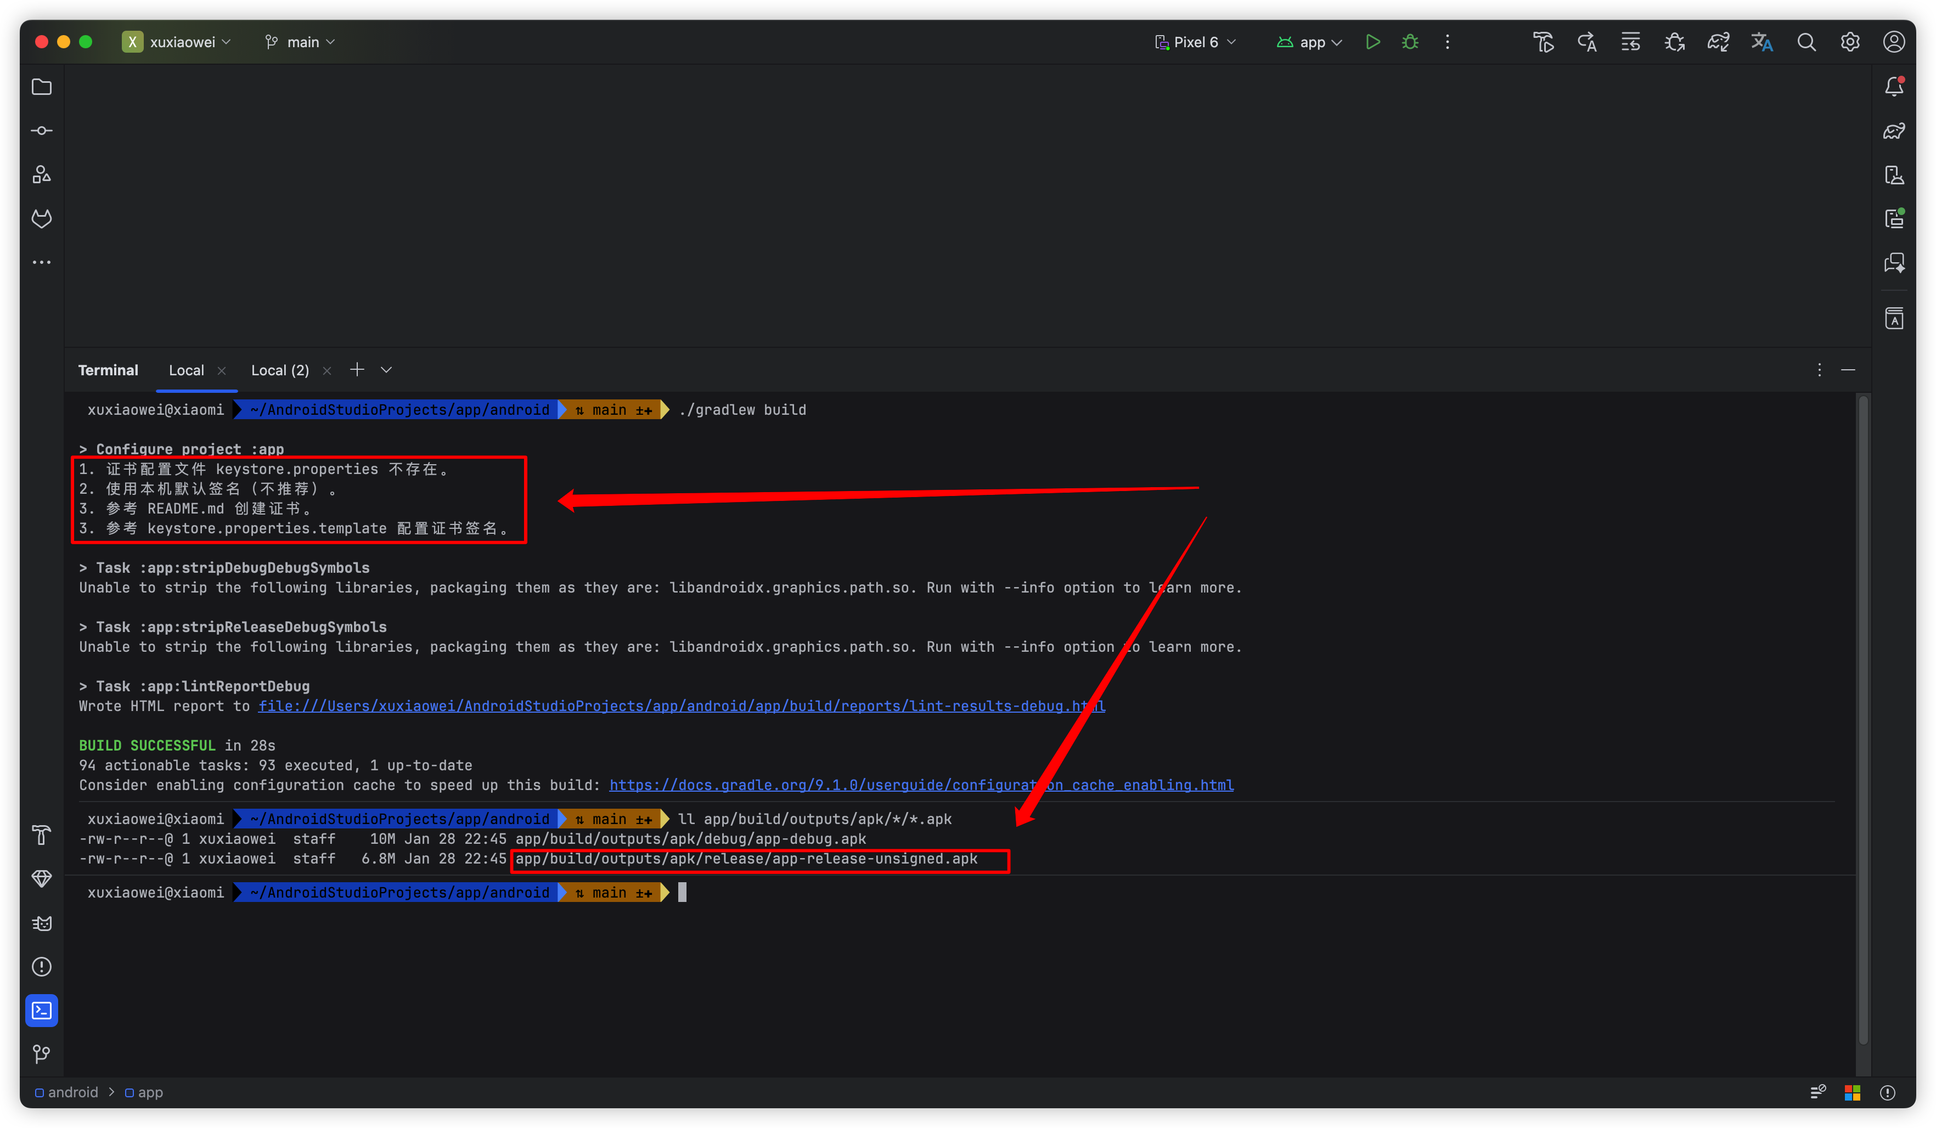Close the Local terminal tab
The image size is (1936, 1128).
coord(222,371)
